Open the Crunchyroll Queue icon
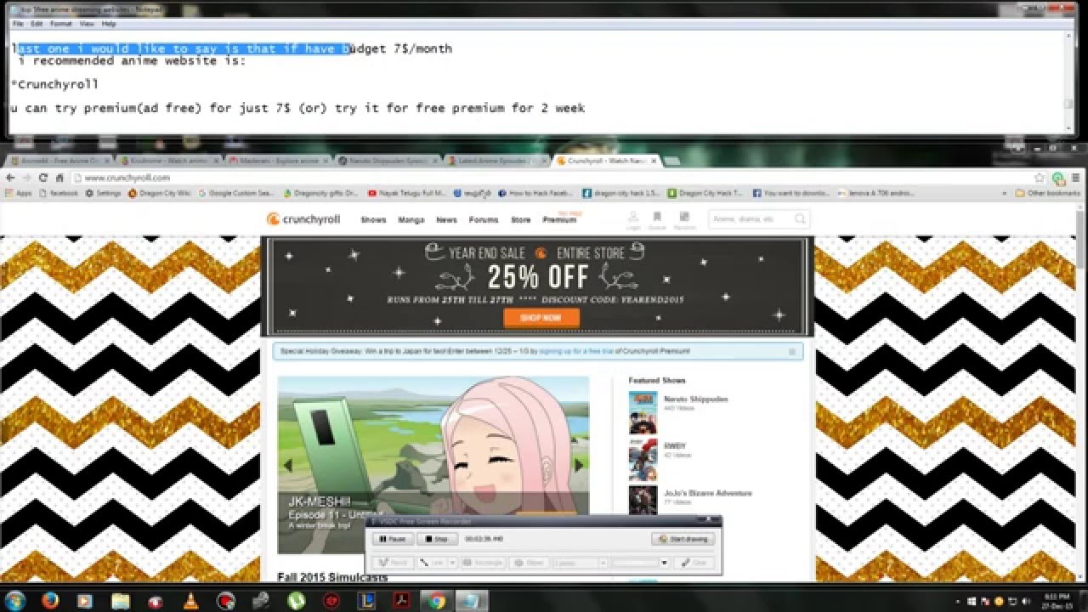The image size is (1088, 612). 657,220
